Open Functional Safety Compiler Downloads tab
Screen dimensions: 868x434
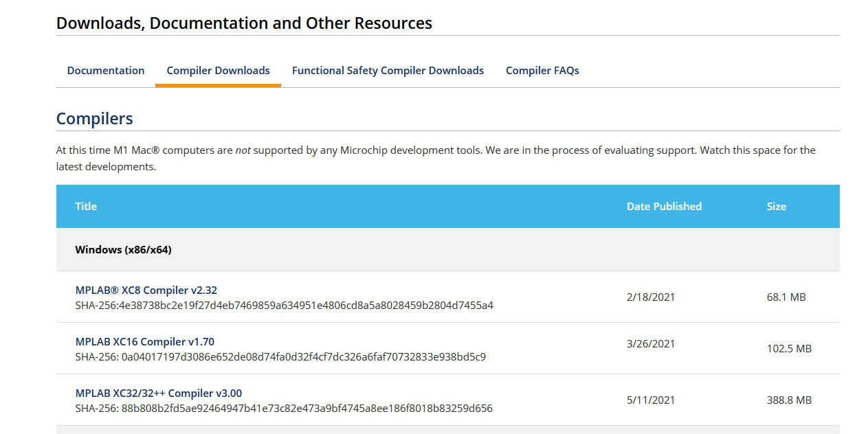388,71
